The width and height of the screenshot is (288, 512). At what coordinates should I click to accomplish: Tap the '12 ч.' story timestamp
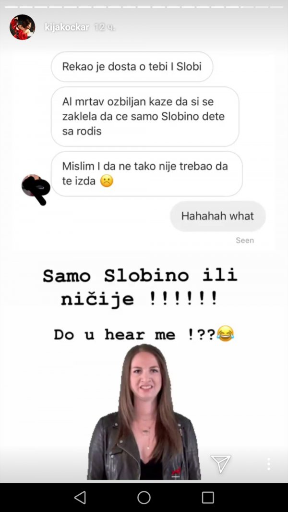click(x=104, y=27)
